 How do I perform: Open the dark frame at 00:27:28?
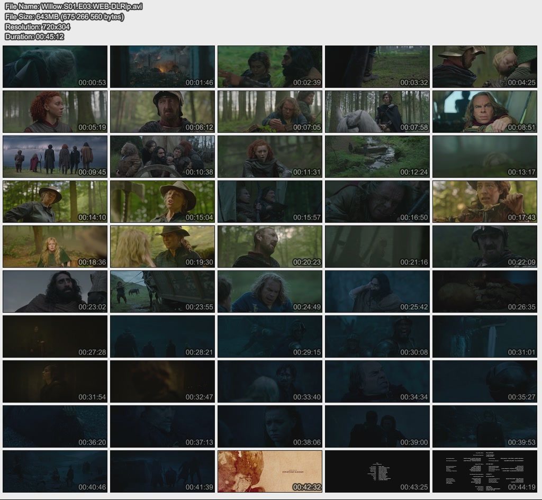tap(55, 337)
